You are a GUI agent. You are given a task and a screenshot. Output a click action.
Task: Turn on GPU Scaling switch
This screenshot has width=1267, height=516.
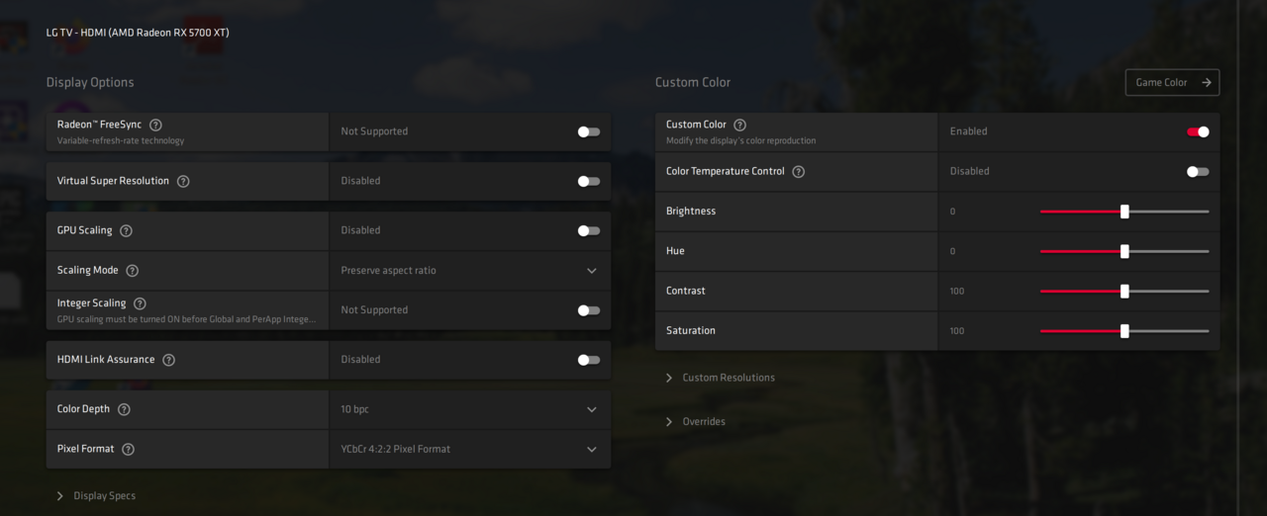click(x=589, y=231)
